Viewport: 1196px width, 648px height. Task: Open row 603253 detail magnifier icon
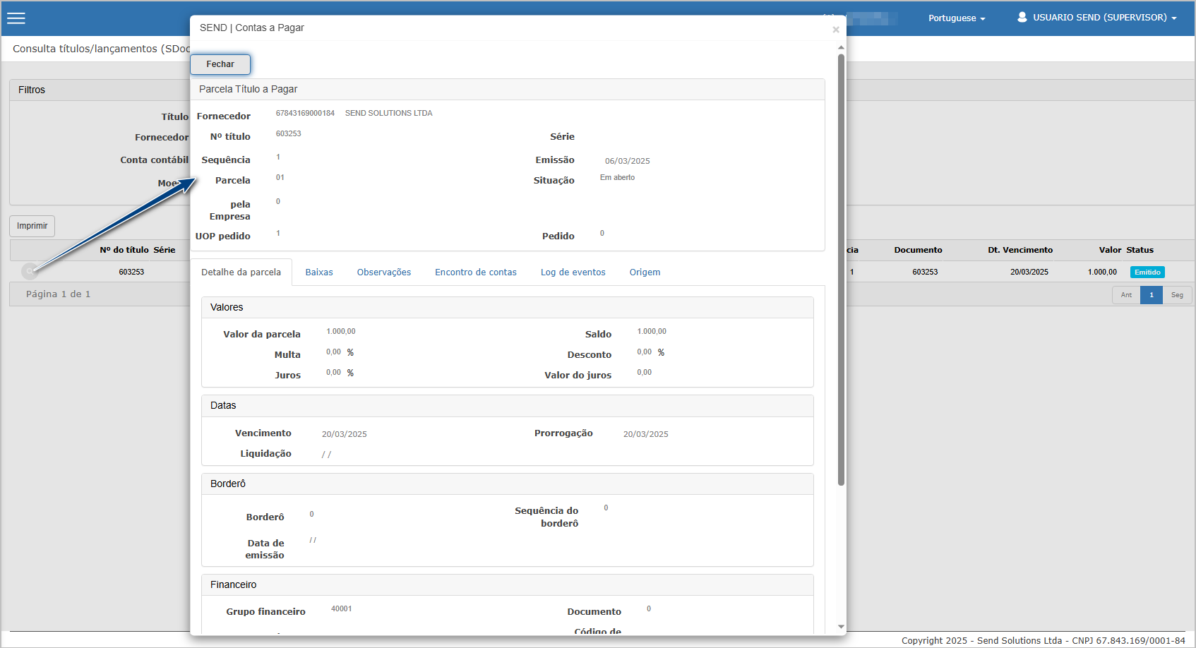tap(29, 271)
